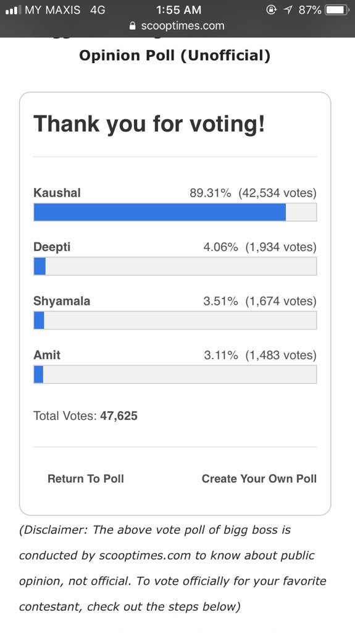Tap the 87% battery percentage text
This screenshot has width=355, height=633.
click(310, 10)
